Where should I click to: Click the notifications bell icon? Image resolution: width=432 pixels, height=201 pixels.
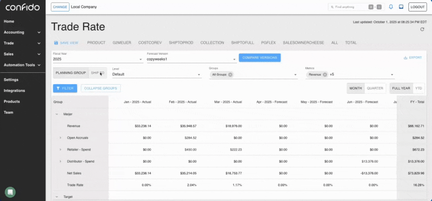[391, 7]
